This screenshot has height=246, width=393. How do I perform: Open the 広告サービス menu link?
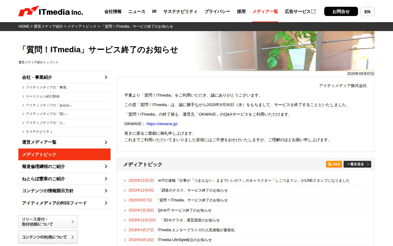coord(298,11)
